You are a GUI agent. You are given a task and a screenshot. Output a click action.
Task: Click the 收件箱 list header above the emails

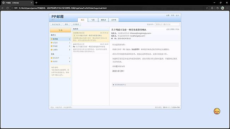91,29
